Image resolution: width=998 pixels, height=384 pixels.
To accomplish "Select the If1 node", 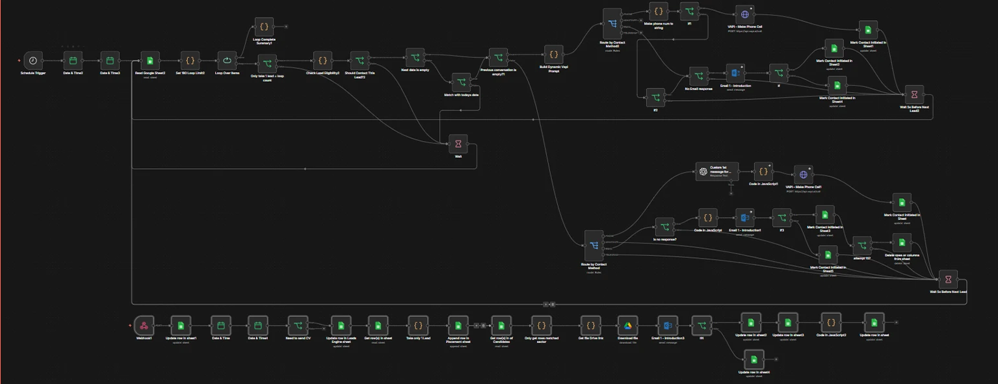I will pos(689,11).
